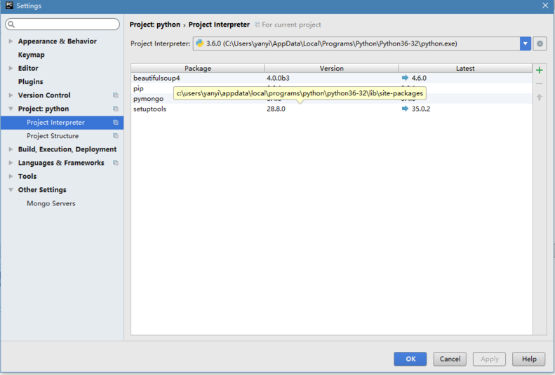Click the copy icon beside Project Structure

[x=115, y=136]
